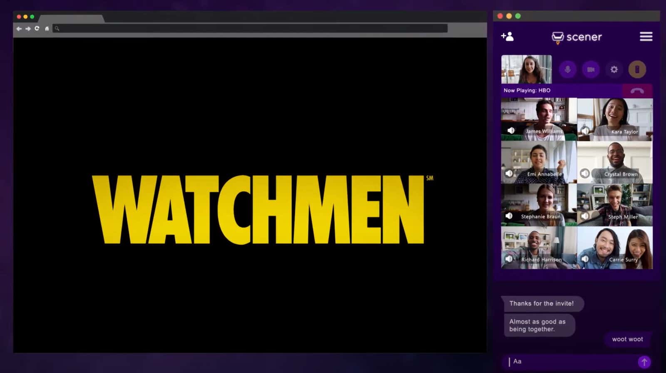Select the browser tab

(x=71, y=19)
